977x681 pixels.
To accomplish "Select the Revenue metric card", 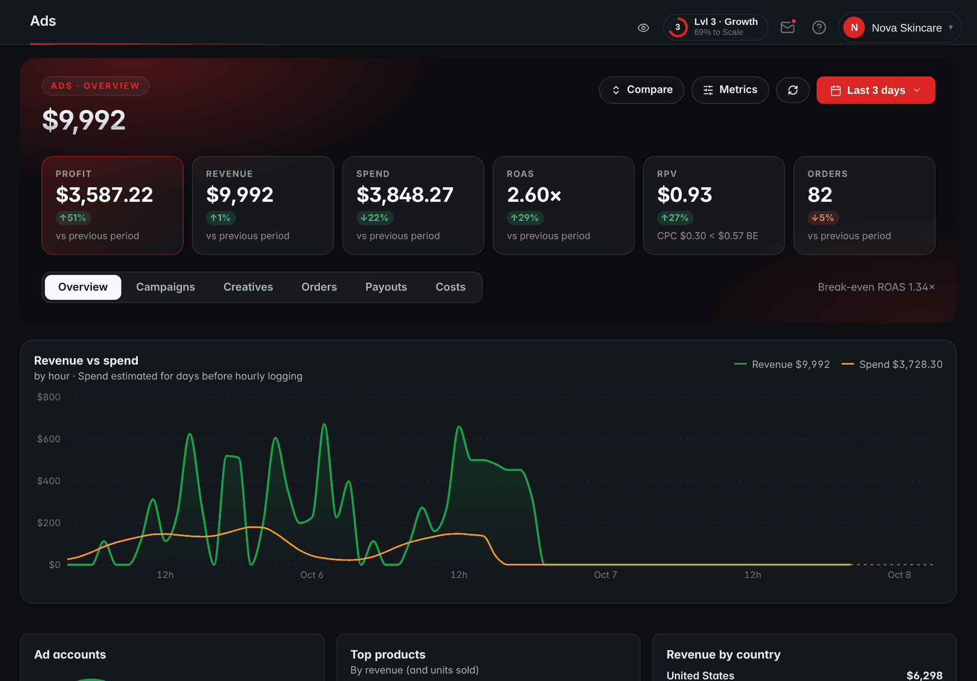I will pyautogui.click(x=263, y=206).
